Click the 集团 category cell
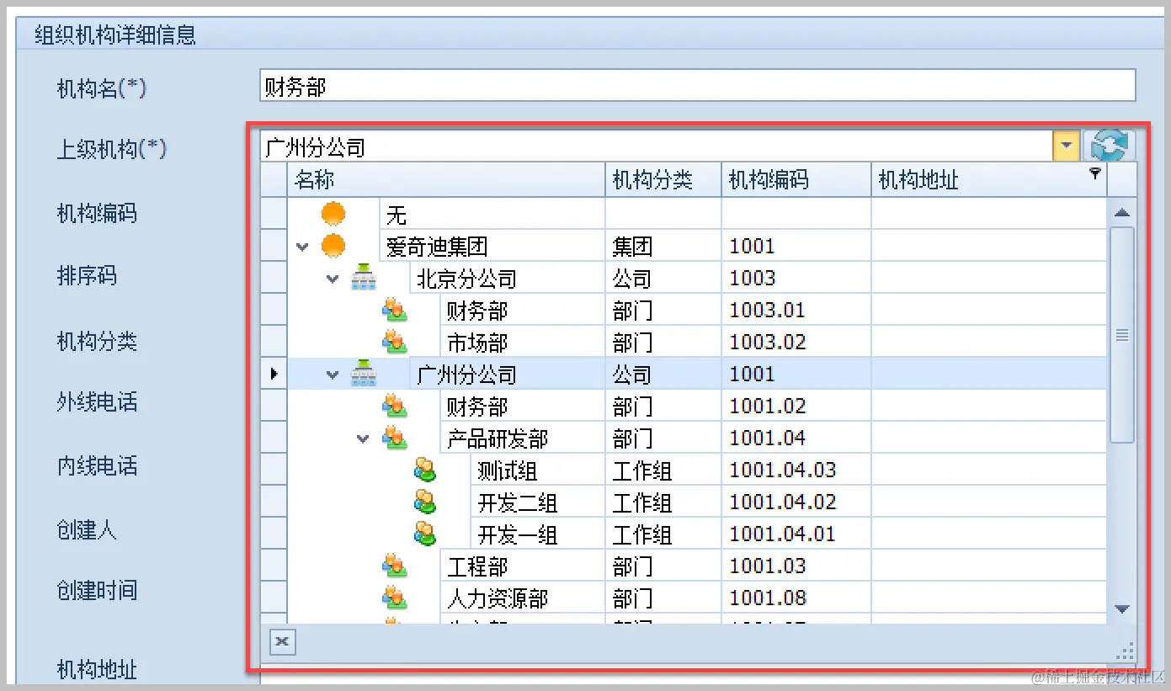1171x691 pixels. pyautogui.click(x=663, y=246)
